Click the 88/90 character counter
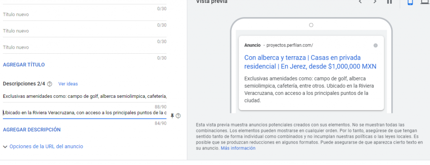The width and height of the screenshot is (430, 165). tap(160, 107)
